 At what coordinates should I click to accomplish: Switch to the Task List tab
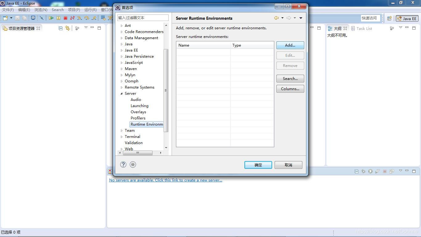[x=362, y=28]
